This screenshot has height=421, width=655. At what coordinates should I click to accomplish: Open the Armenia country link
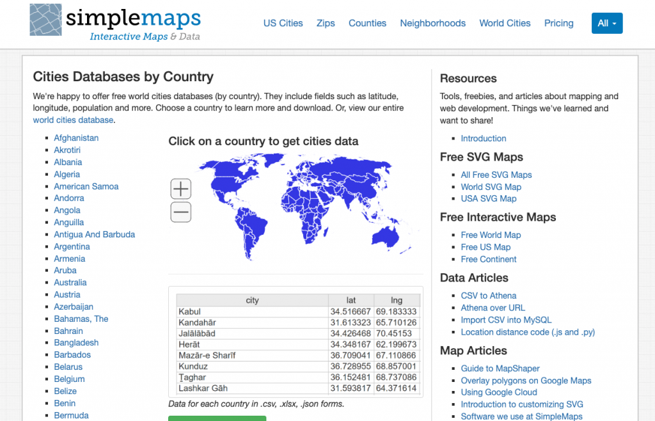coord(69,258)
